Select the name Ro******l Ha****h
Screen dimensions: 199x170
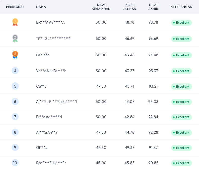[x=51, y=163]
